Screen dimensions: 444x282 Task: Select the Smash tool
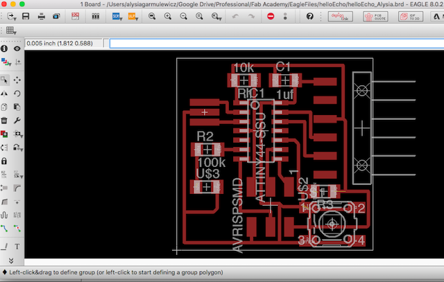pyautogui.click(x=4, y=188)
